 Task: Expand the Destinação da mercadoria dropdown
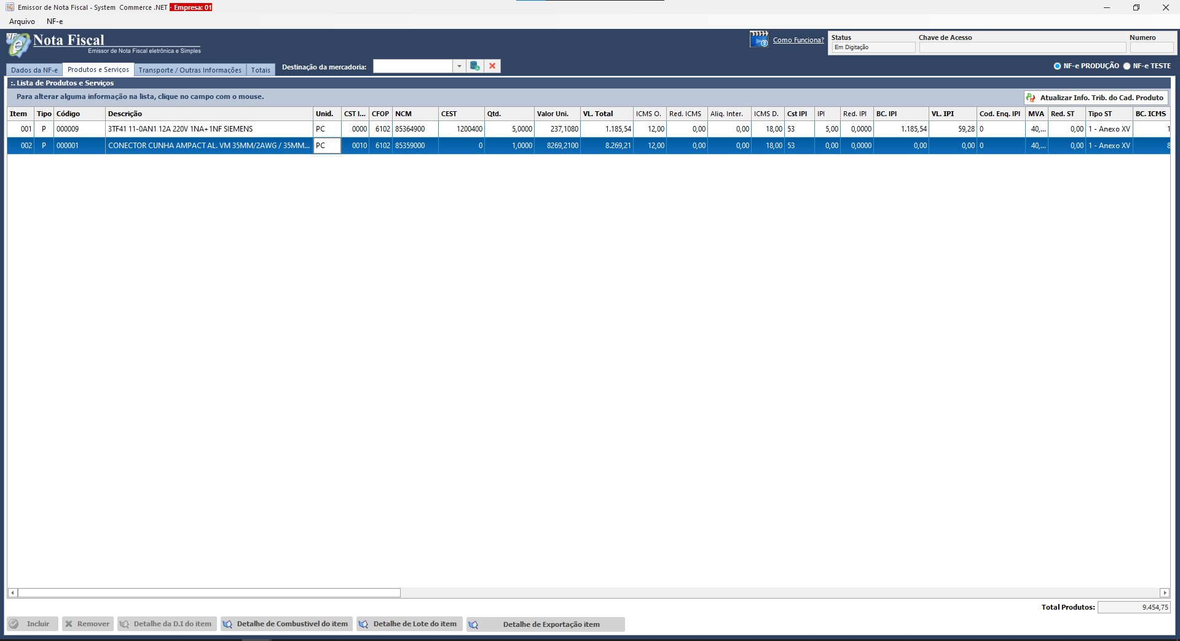pos(459,66)
